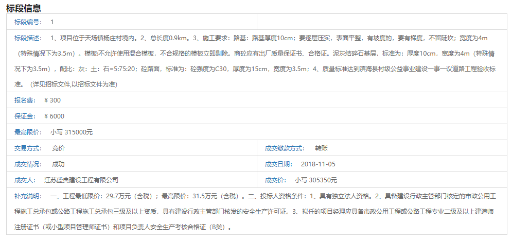This screenshot has width=512, height=240.
Task: Open the 江苏盛典建设工程有限公司 company name
Action: [81, 180]
